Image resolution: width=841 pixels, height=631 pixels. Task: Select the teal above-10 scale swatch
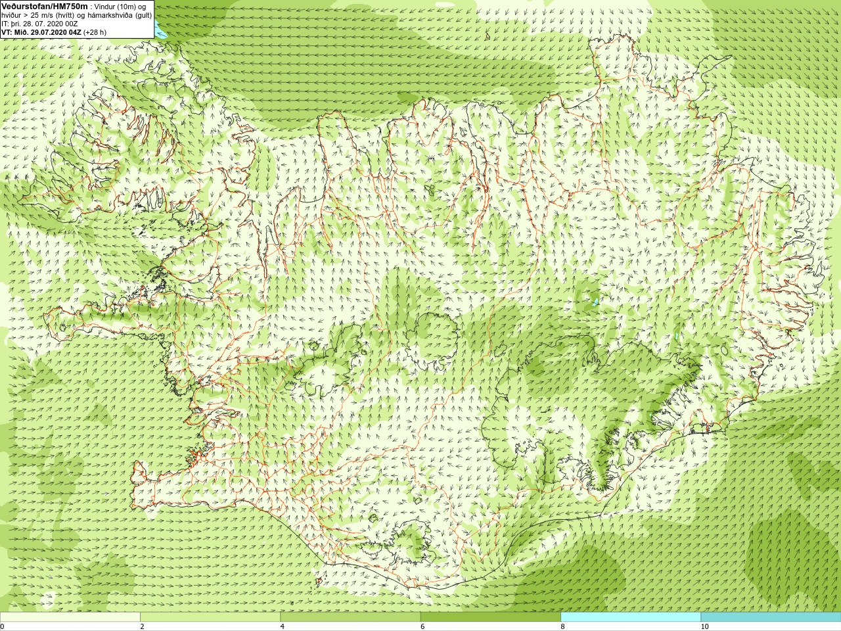(x=771, y=617)
